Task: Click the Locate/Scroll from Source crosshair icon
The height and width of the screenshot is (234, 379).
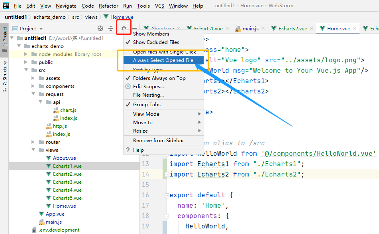Action: [x=100, y=29]
